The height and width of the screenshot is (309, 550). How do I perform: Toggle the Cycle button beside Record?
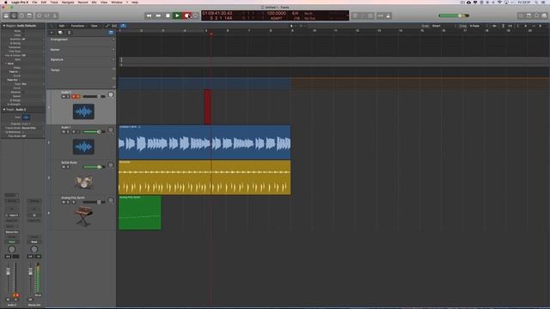(x=196, y=15)
